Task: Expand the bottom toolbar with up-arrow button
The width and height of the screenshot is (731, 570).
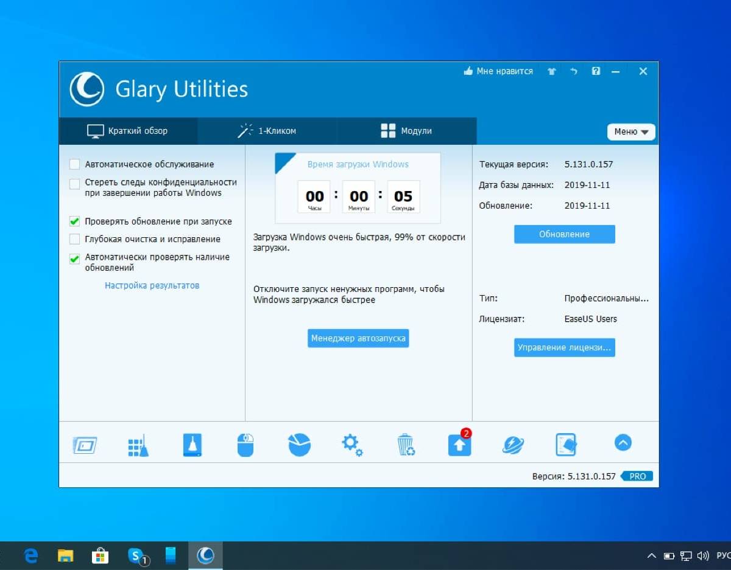Action: click(x=623, y=443)
